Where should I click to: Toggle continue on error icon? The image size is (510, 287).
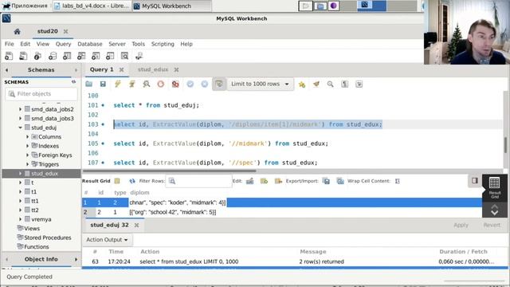[175, 84]
